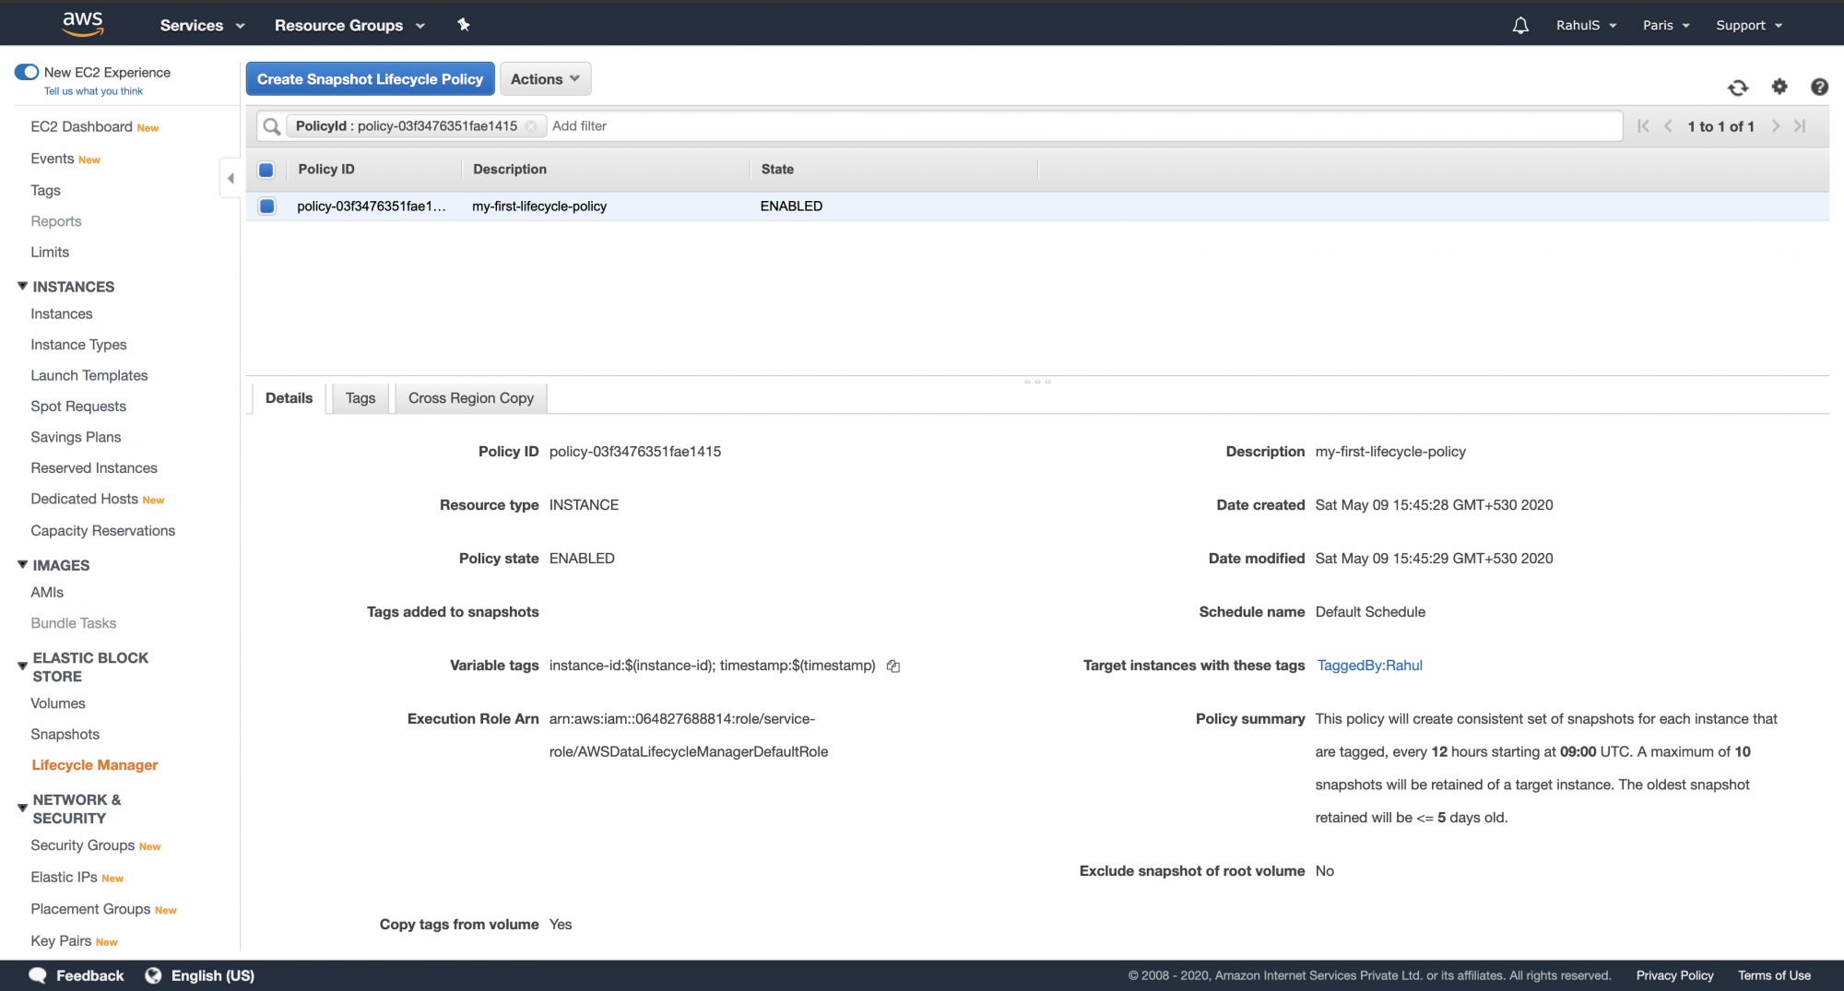Open the preferences gear icon
Screen dimensions: 1844x991
[1779, 88]
